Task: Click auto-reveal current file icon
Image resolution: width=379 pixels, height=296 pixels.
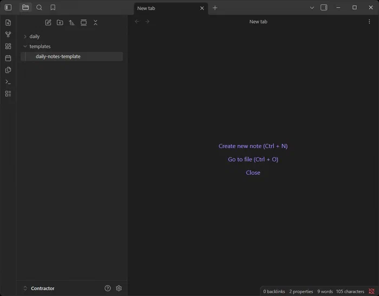Action: 83,23
